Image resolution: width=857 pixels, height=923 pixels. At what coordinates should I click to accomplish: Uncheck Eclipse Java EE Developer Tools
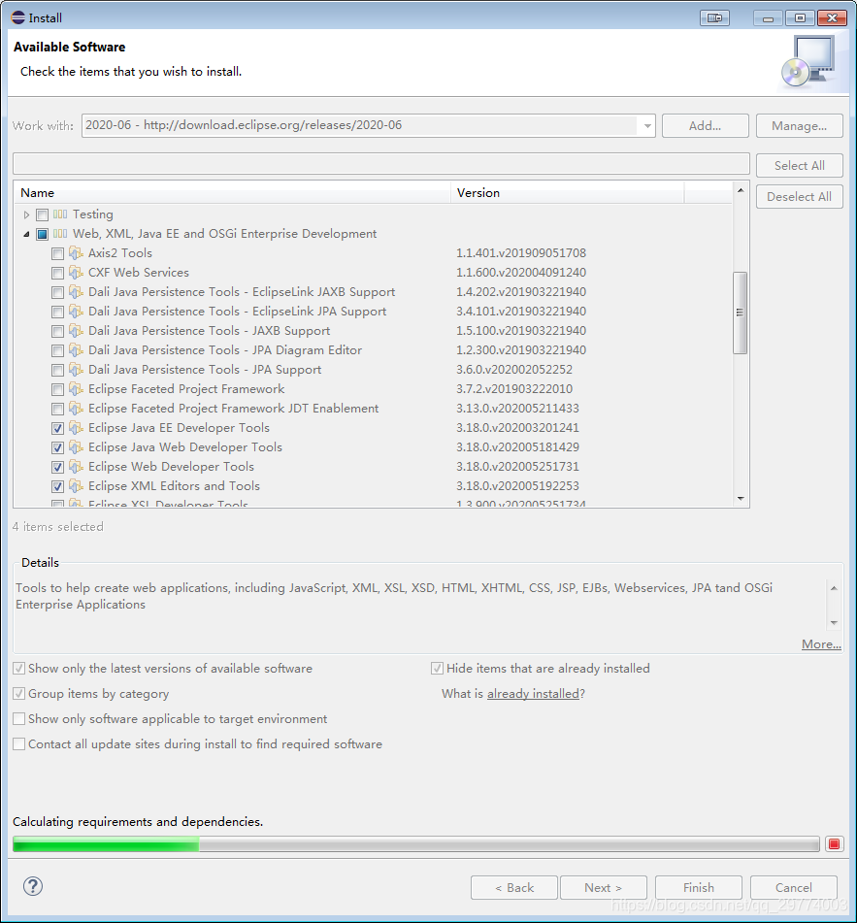coord(57,429)
